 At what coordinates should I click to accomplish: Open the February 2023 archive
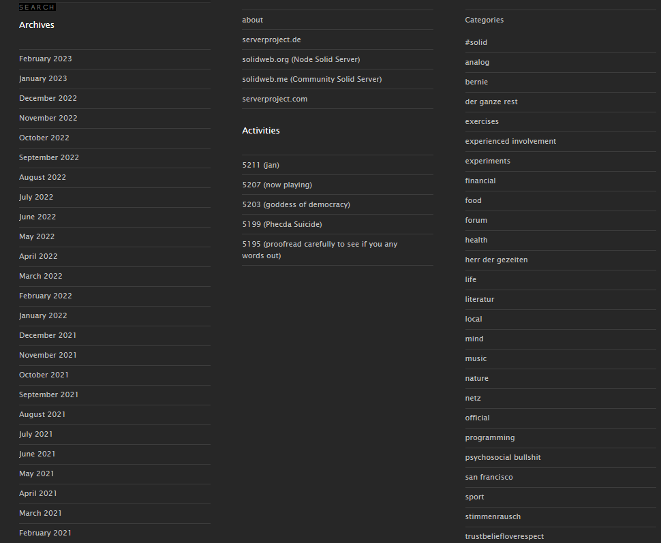46,59
